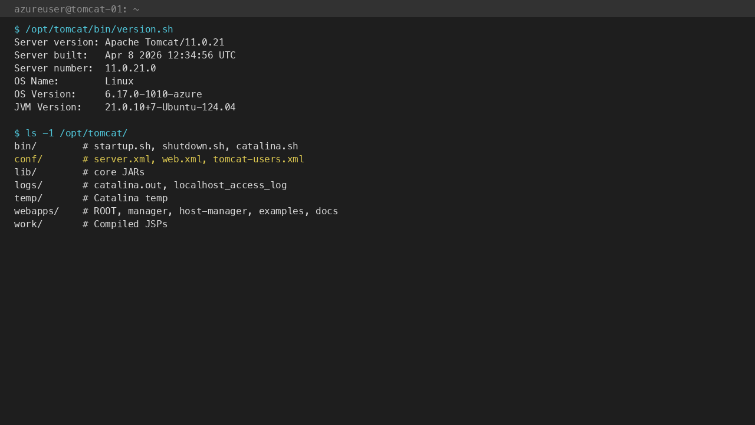Click the webapps/ directory entry
Image resolution: width=755 pixels, height=425 pixels.
(x=37, y=211)
